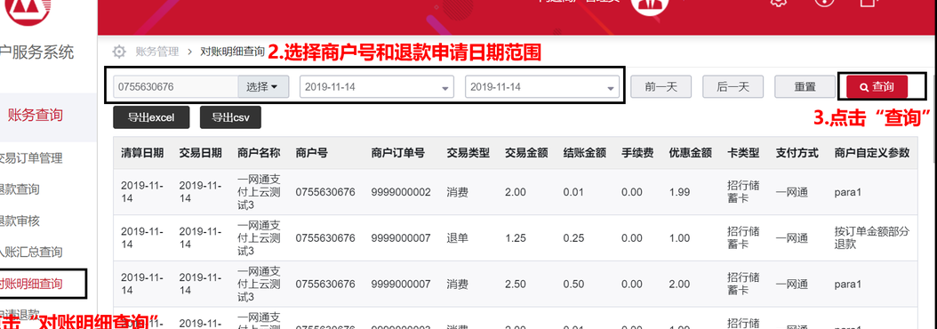Screen dimensions: 937x329
Task: Click order number 9999000002
Action: point(400,192)
